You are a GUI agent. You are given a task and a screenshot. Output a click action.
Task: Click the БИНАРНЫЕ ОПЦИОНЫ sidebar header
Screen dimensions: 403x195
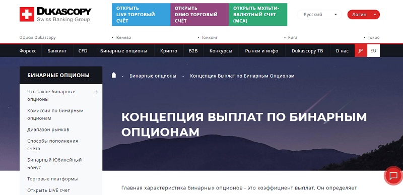point(61,75)
